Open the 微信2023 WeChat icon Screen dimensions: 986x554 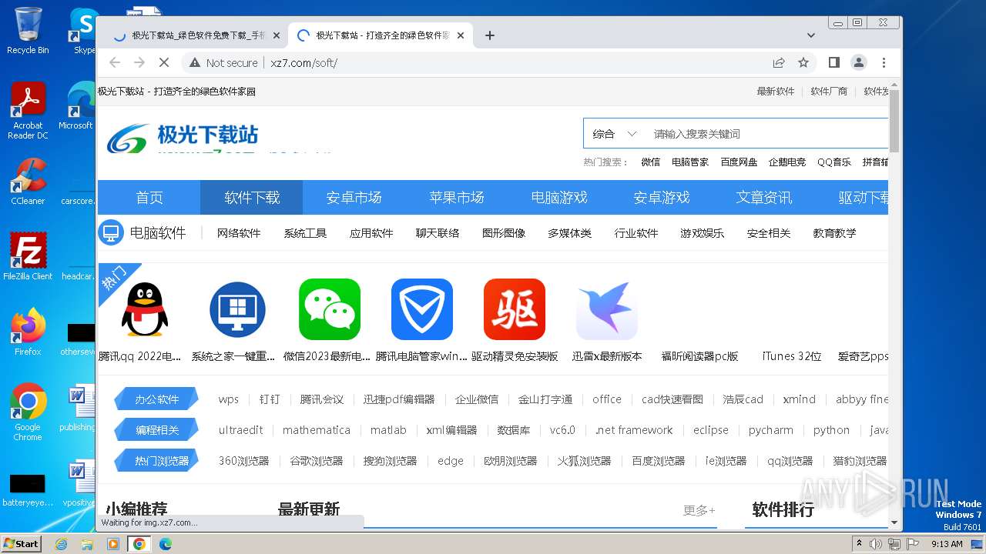pos(330,309)
